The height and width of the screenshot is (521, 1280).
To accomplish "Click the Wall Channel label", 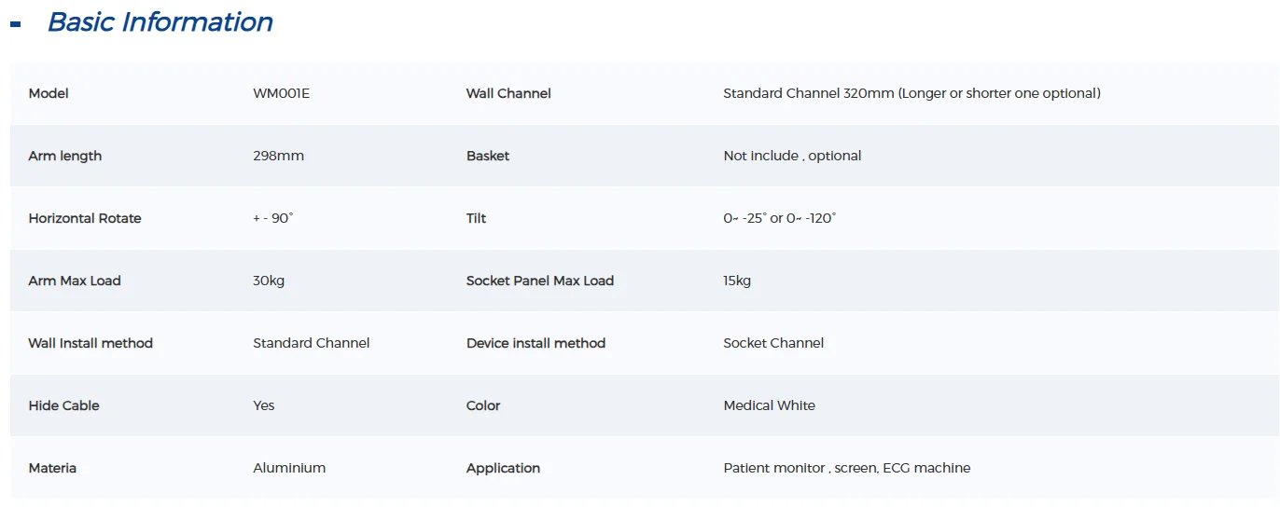I will [508, 93].
